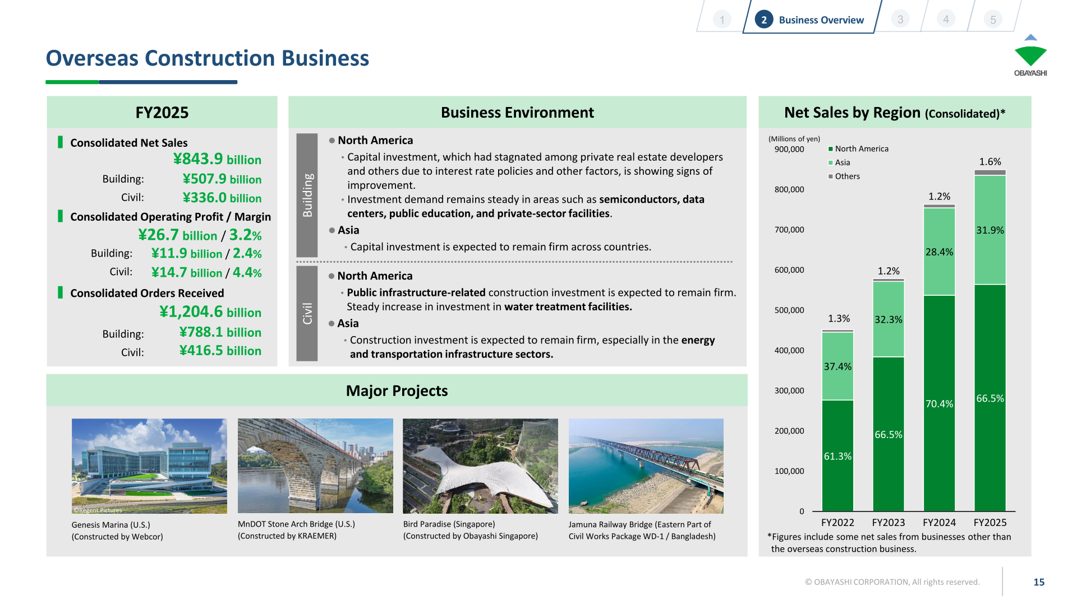Click the FY2022 axis label
The width and height of the screenshot is (1077, 605).
tap(837, 523)
